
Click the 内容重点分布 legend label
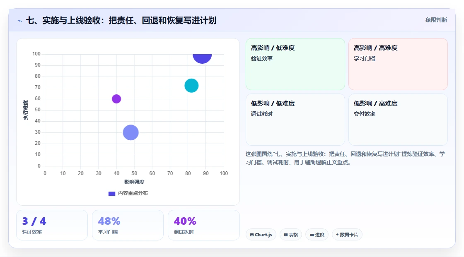[133, 193]
